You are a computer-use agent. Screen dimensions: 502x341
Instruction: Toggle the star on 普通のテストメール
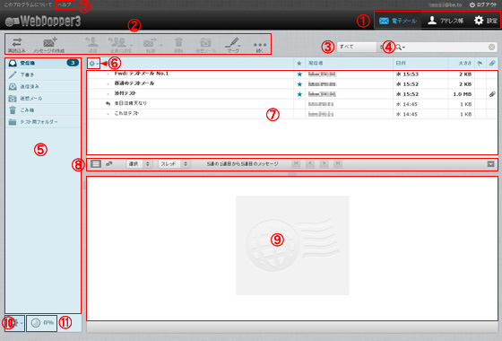299,84
